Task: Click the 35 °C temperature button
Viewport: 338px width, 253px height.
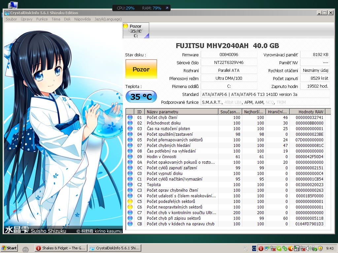Action: [x=141, y=97]
